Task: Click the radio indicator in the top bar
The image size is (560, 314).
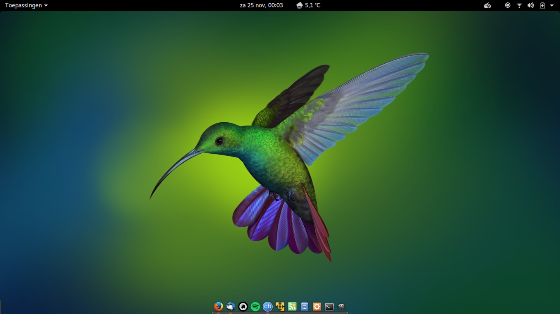Action: [x=487, y=5]
